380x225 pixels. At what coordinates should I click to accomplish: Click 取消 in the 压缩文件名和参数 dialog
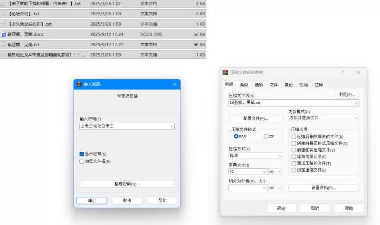315,208
